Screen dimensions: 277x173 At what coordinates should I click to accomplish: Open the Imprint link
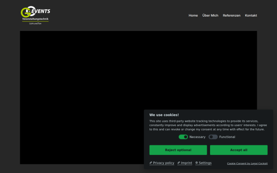pyautogui.click(x=185, y=163)
